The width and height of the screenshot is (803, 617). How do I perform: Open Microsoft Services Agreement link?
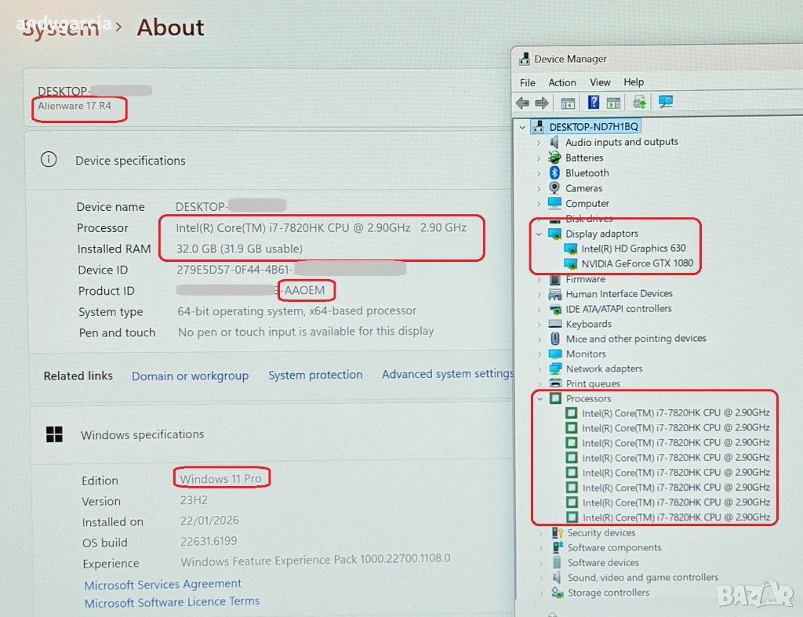pyautogui.click(x=163, y=584)
